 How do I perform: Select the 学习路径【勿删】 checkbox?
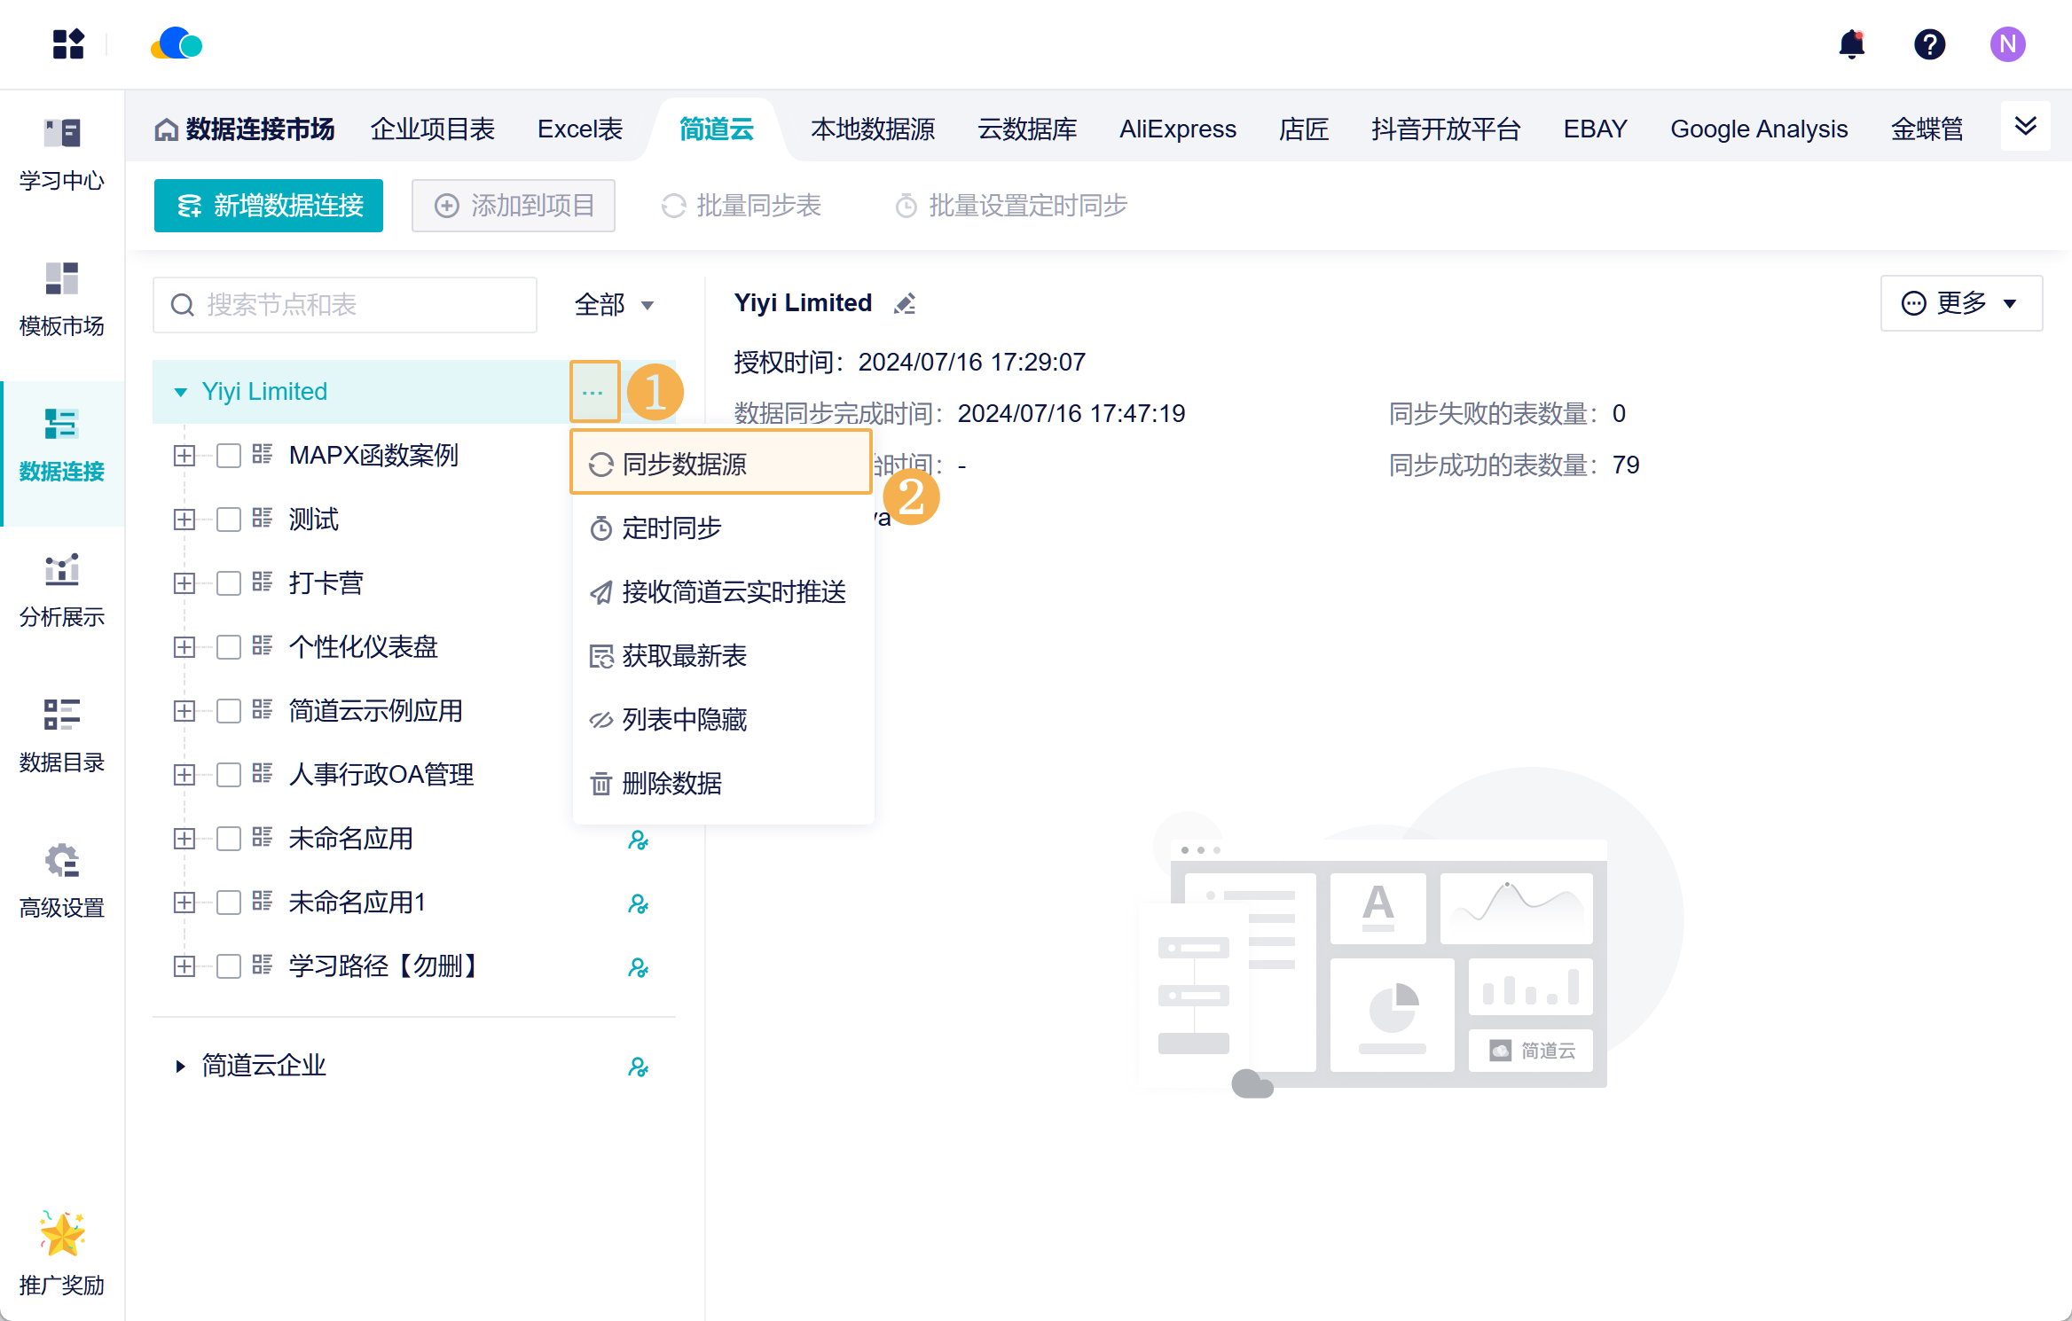click(x=229, y=966)
